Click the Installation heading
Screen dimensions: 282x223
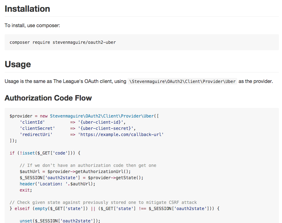tap(27, 9)
